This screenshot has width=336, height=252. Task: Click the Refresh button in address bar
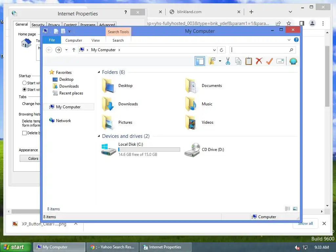221,50
